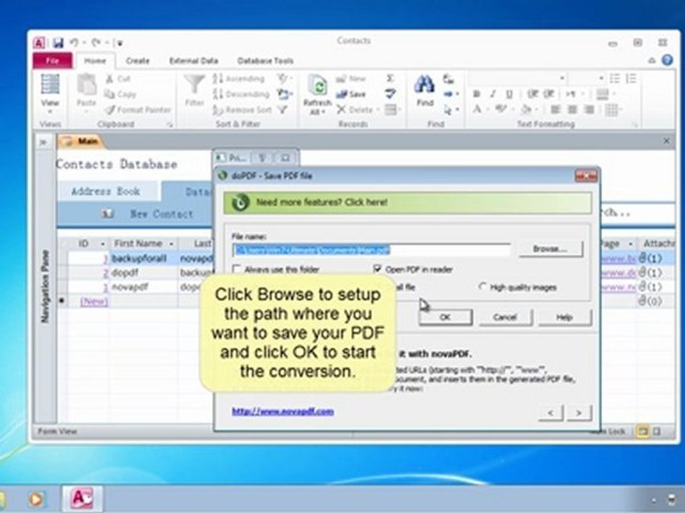Toggle Underline text formatting
This screenshot has height=513, width=685.
click(x=509, y=94)
